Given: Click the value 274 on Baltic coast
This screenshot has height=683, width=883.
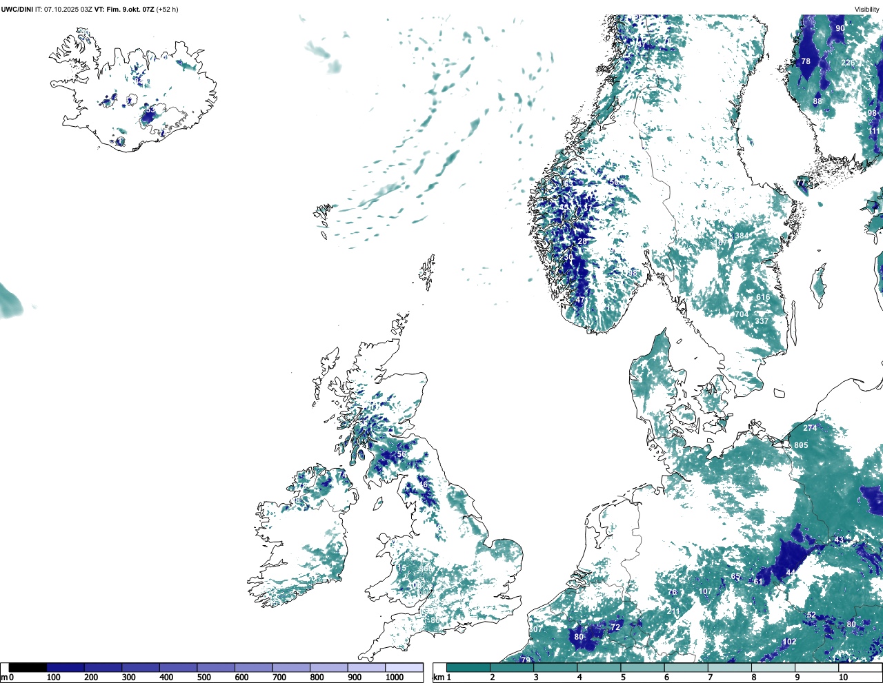Looking at the screenshot, I should tap(810, 428).
